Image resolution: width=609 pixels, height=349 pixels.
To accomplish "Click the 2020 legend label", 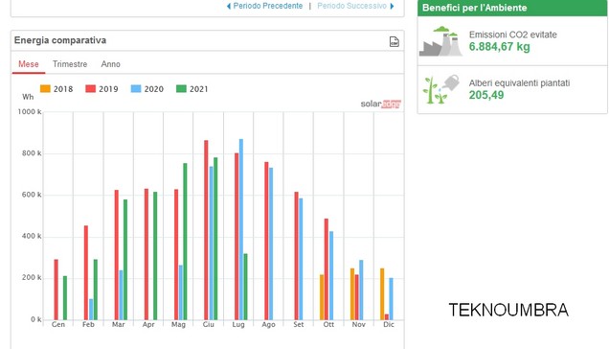I will pos(154,89).
